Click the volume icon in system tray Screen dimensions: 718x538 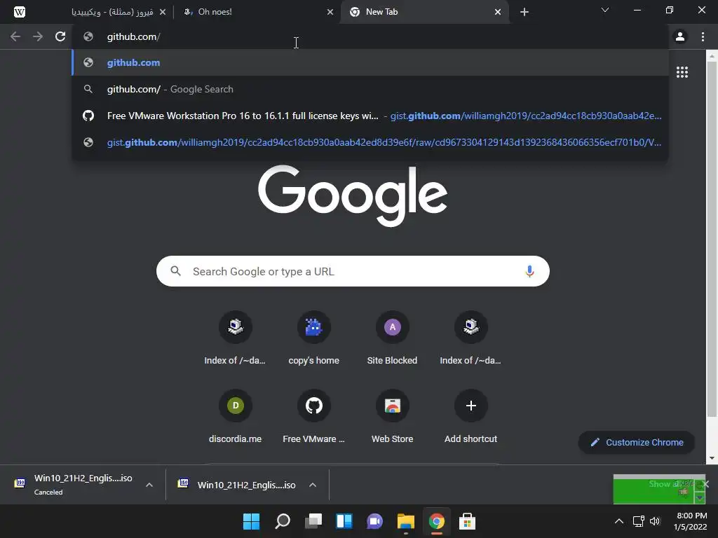tap(655, 521)
